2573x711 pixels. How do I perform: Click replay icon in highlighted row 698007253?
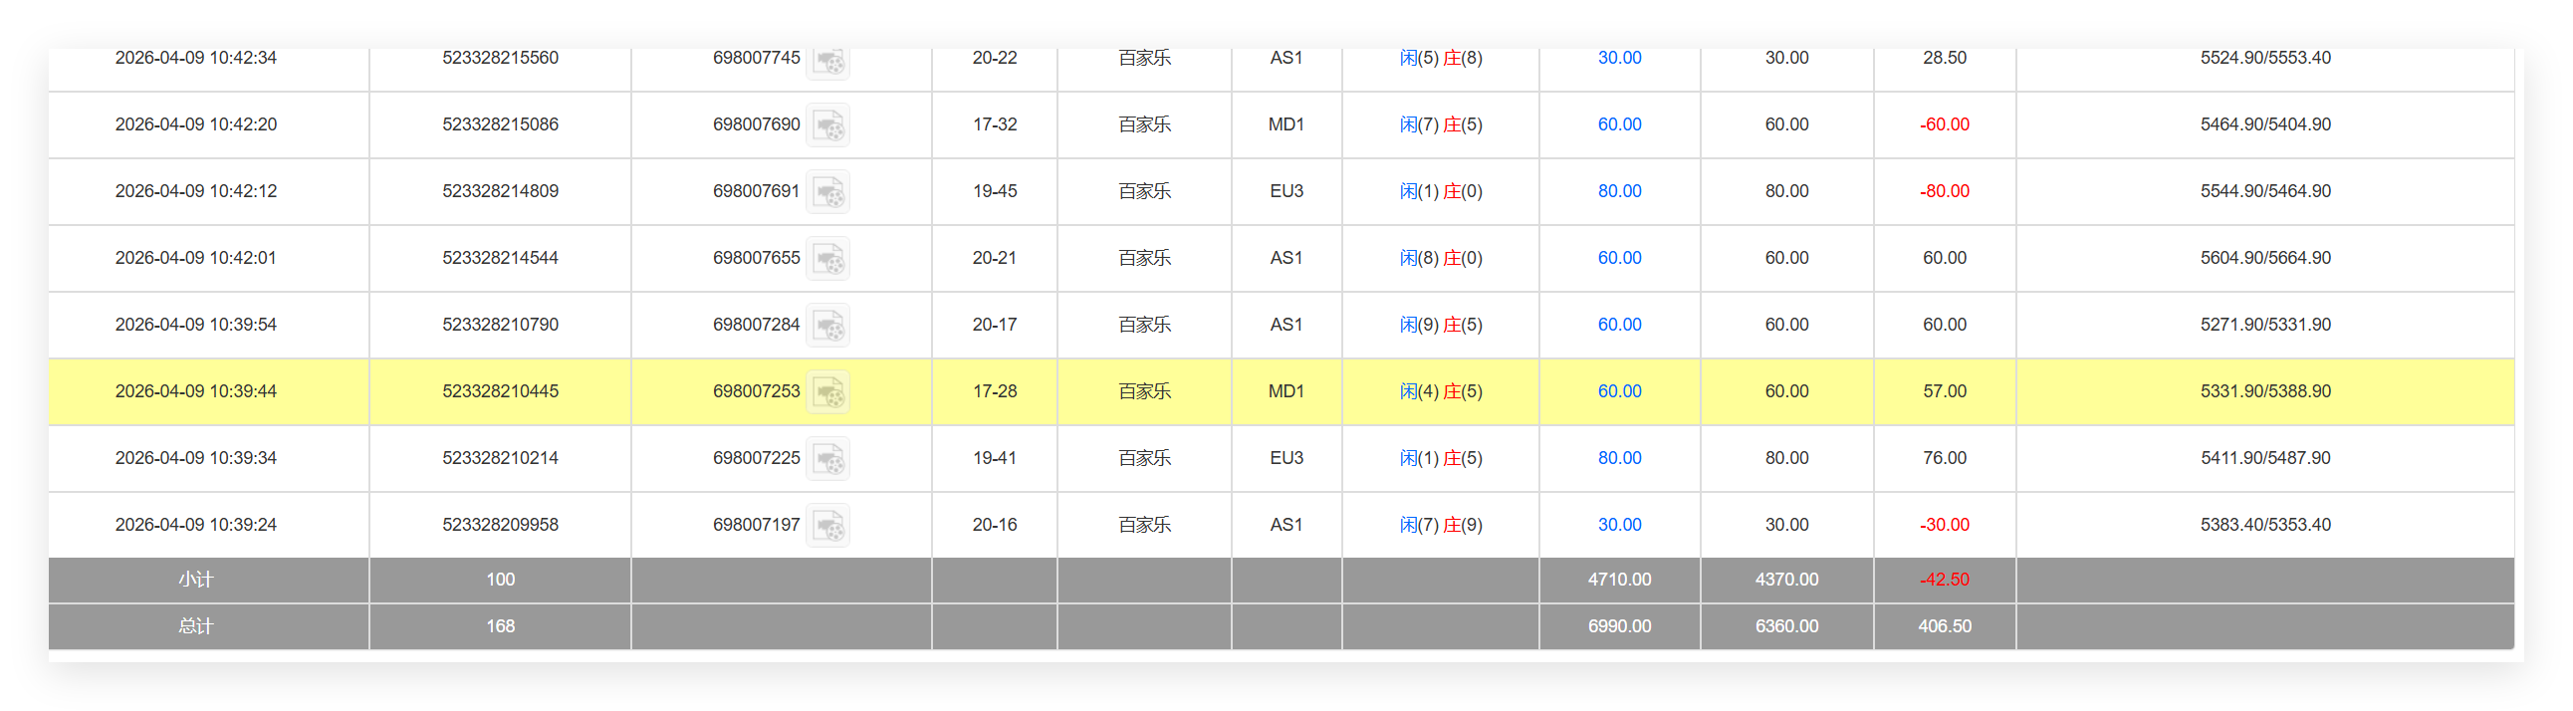tap(827, 392)
